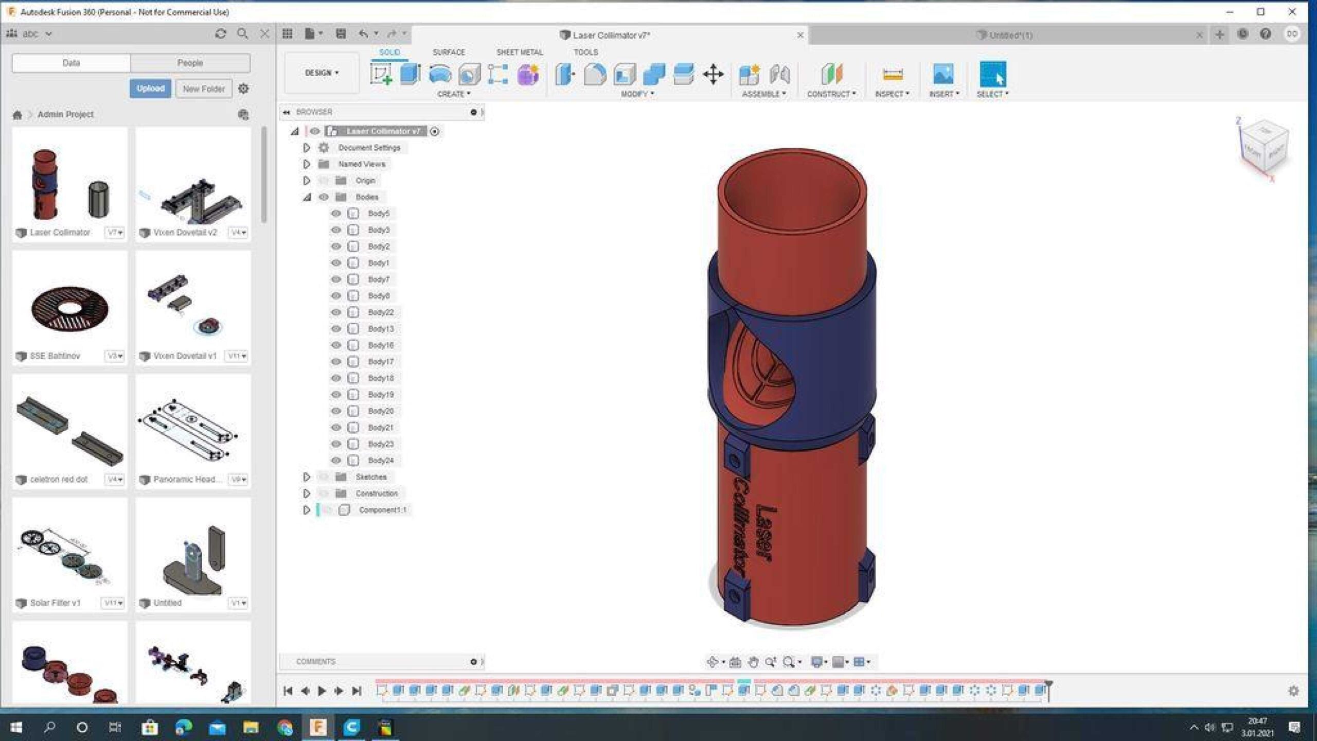Hide the Bodies folder visibility
This screenshot has width=1317, height=741.
324,197
